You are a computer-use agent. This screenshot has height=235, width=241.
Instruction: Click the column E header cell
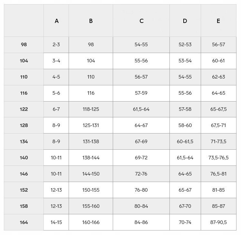tap(218, 21)
